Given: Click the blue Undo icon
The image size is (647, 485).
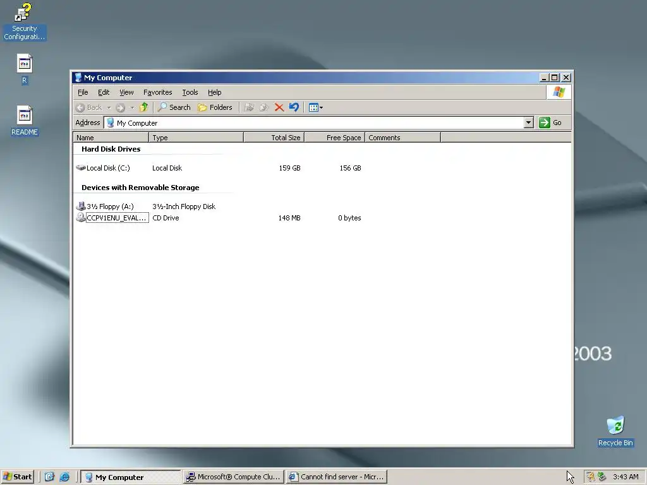Looking at the screenshot, I should [x=294, y=107].
